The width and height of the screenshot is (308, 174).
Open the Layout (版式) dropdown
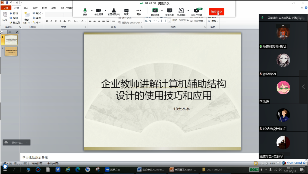(38, 13)
